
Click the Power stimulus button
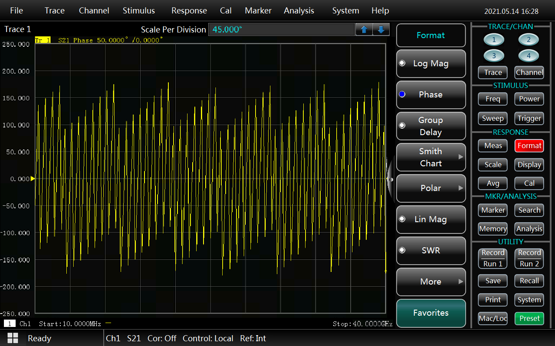[529, 99]
